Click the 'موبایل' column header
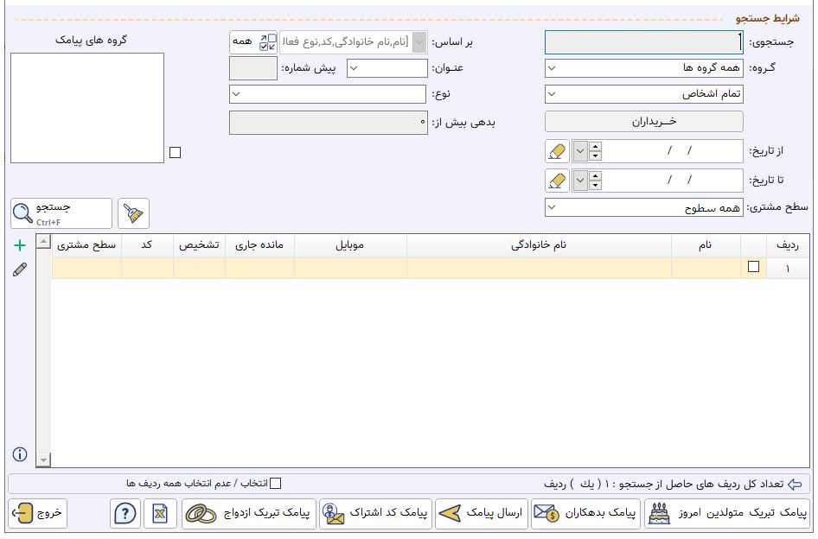The height and width of the screenshot is (539, 818). point(349,246)
